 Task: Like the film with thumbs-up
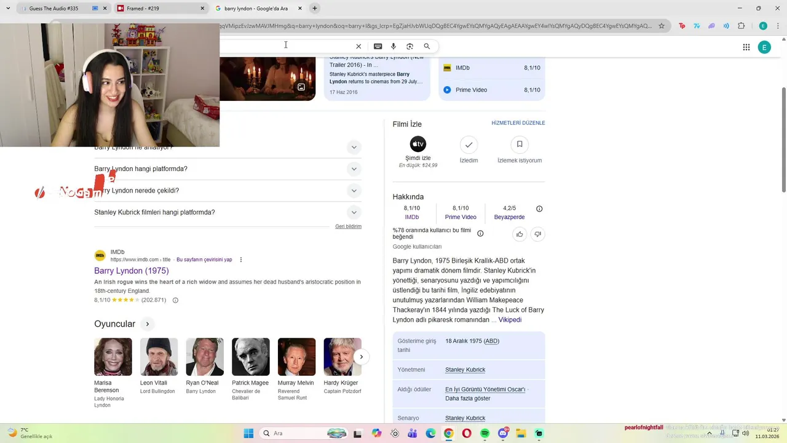(520, 234)
